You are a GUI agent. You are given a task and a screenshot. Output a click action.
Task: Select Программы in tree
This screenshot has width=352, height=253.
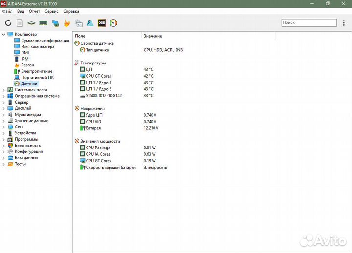click(26, 139)
